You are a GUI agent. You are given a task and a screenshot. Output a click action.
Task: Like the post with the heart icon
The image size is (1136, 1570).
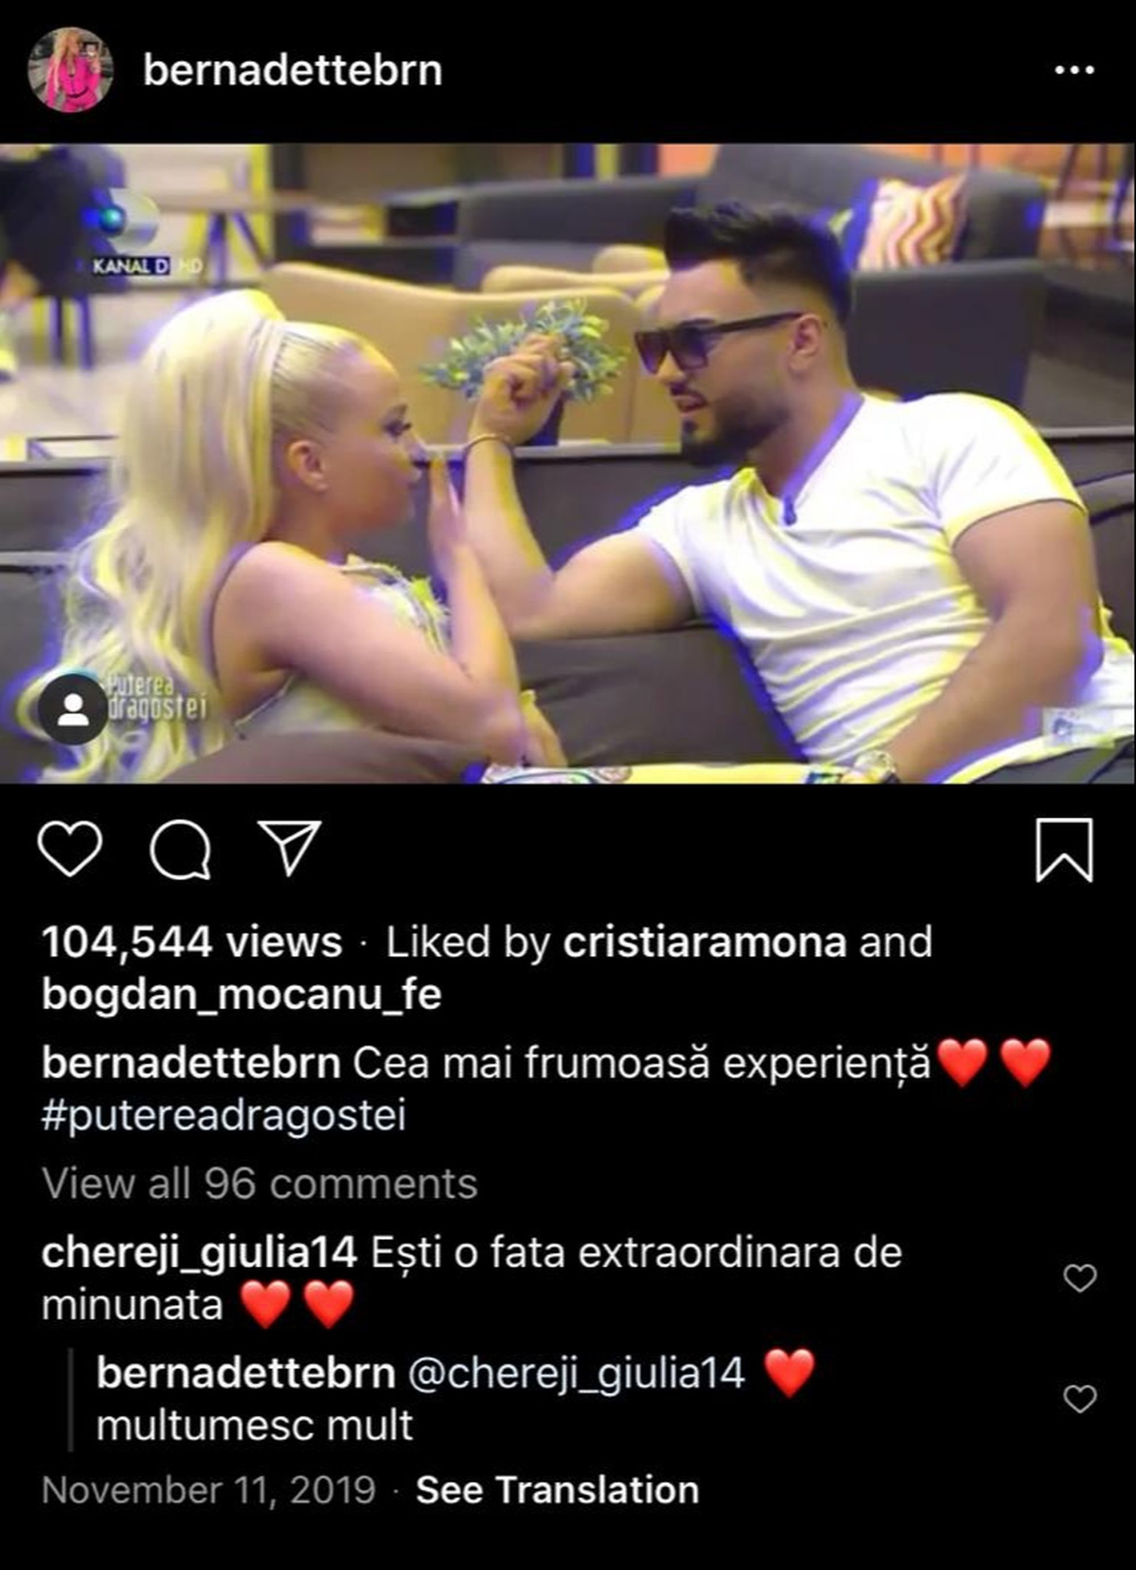coord(70,849)
